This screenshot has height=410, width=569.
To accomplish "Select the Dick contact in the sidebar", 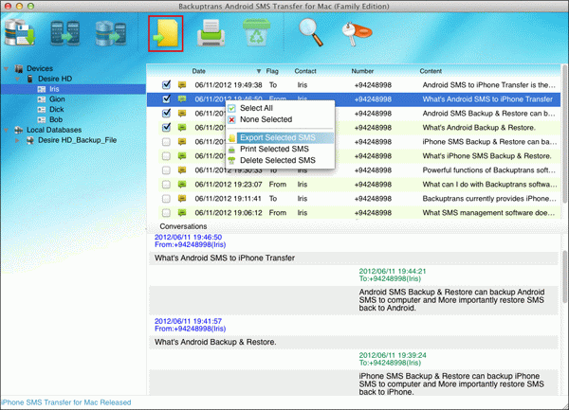I will click(x=57, y=110).
